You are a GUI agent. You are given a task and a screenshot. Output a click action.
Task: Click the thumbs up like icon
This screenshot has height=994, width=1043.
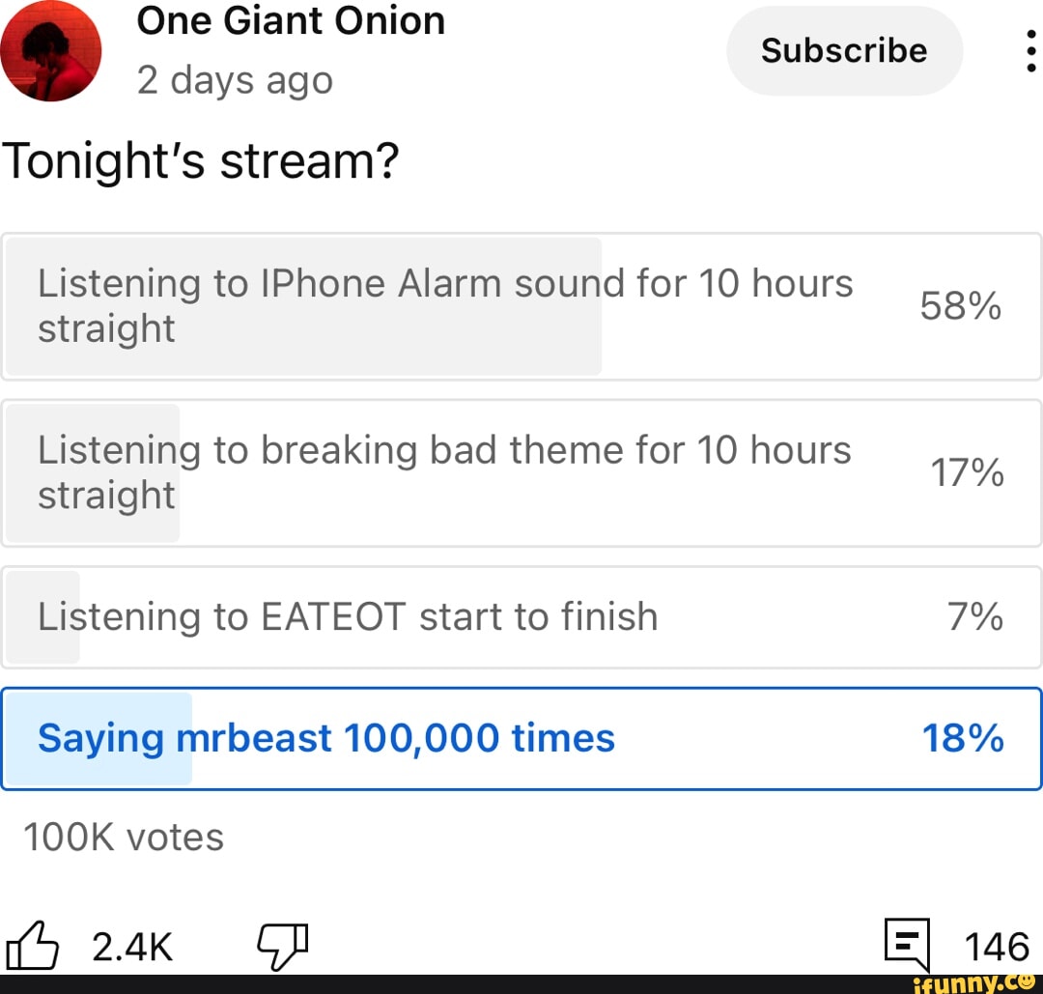[x=32, y=945]
